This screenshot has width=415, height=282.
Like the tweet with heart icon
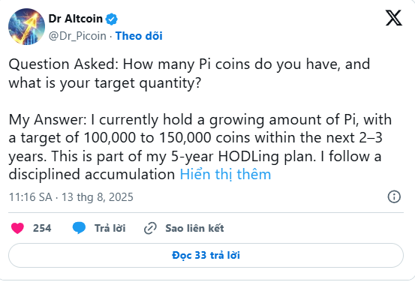tap(17, 228)
